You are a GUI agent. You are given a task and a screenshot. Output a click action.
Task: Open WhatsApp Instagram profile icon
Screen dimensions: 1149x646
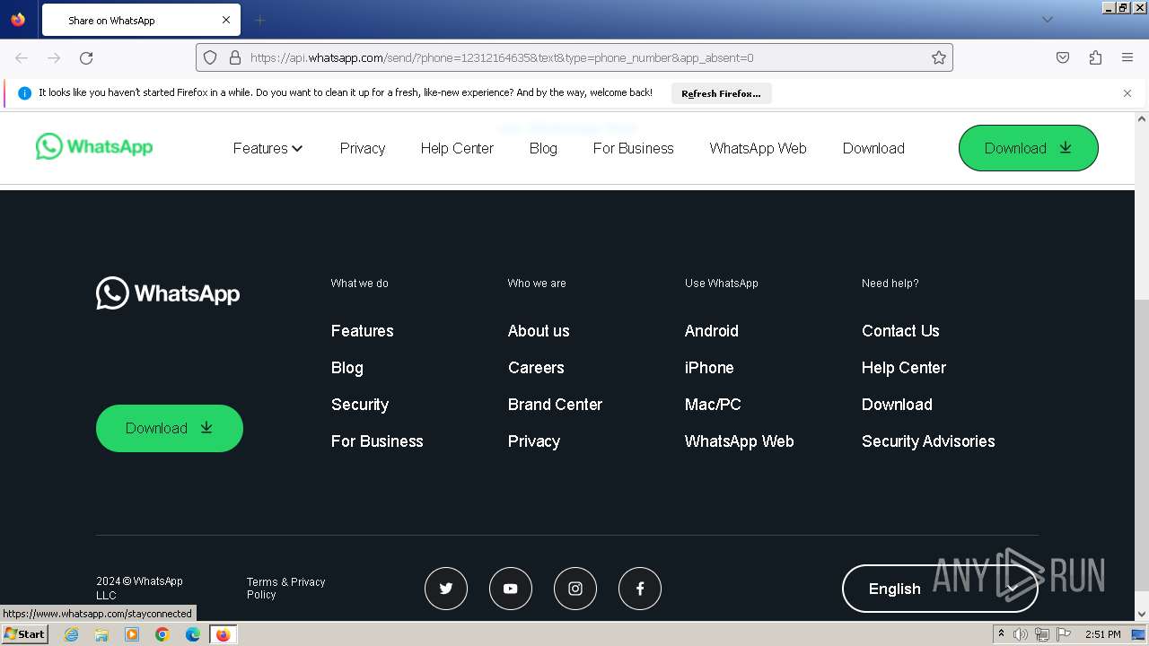[x=575, y=589]
